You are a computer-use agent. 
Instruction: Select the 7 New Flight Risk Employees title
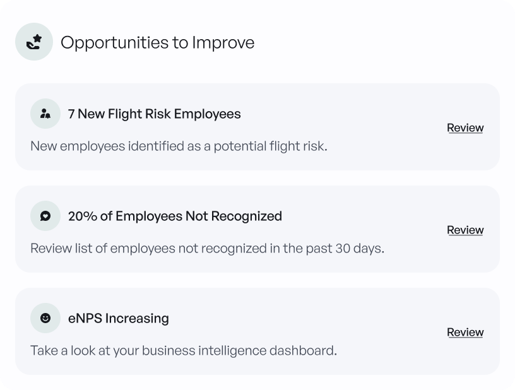[x=155, y=114]
